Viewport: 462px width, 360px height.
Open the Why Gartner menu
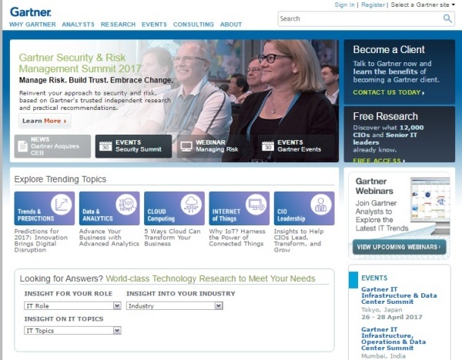coord(32,25)
